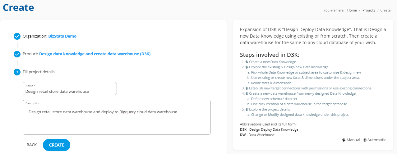397x154 pixels.
Task: Click into the Description text area
Action: point(117,117)
